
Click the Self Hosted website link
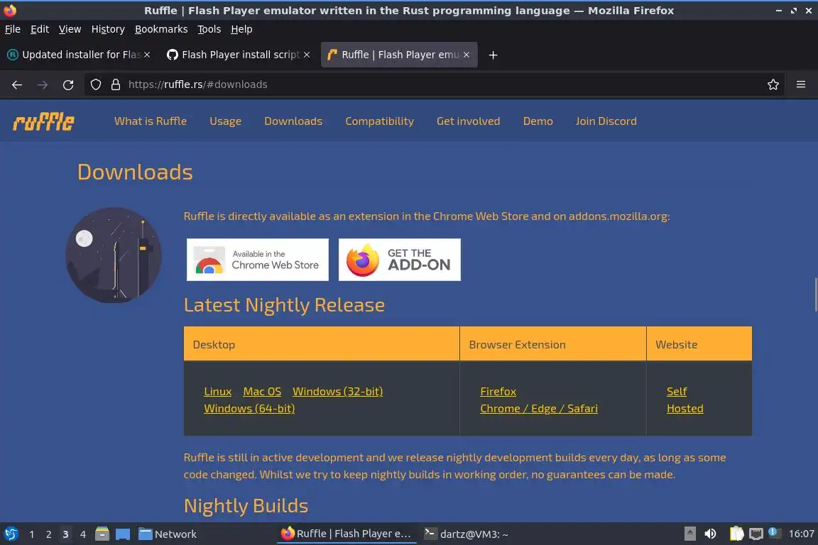685,400
